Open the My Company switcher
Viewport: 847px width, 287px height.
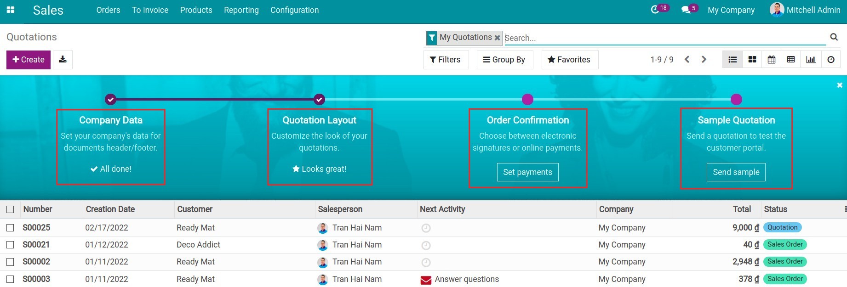[731, 10]
